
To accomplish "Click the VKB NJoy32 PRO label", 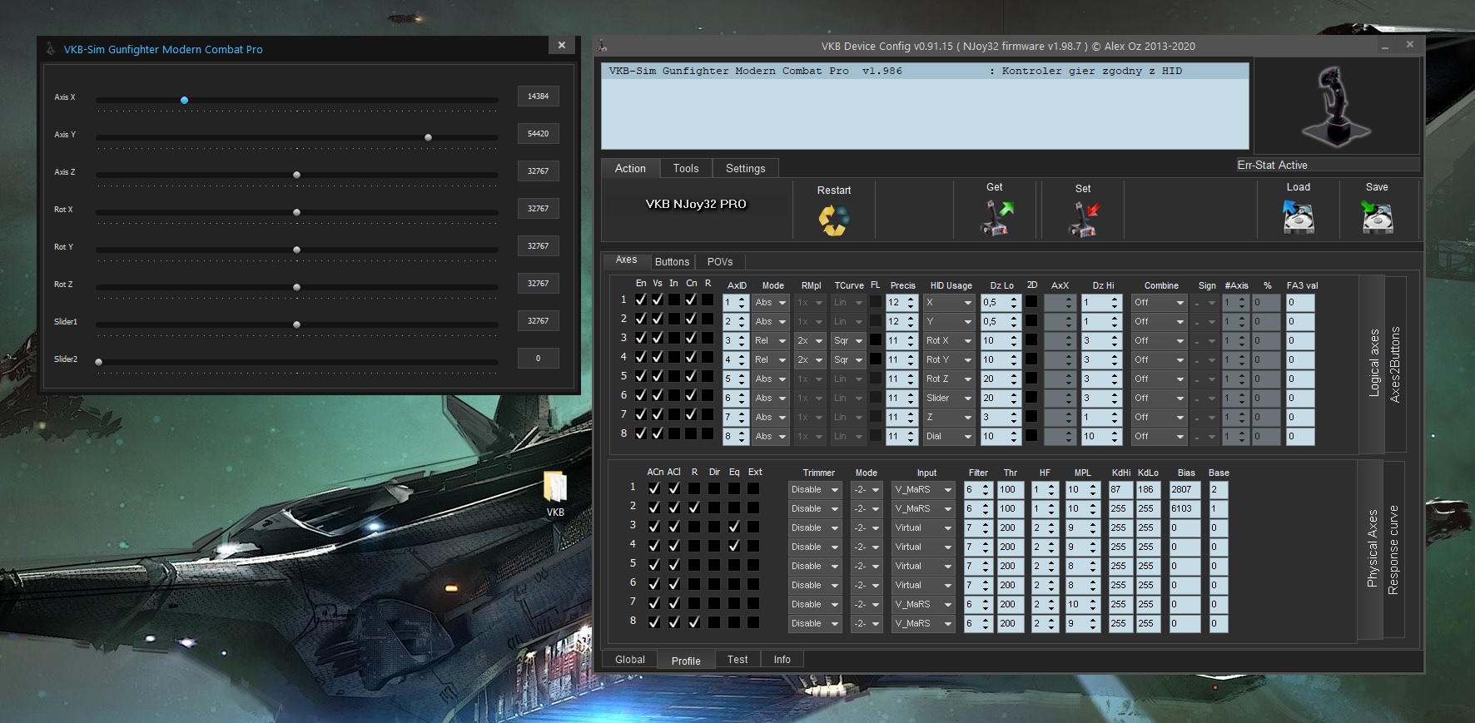I will (696, 204).
